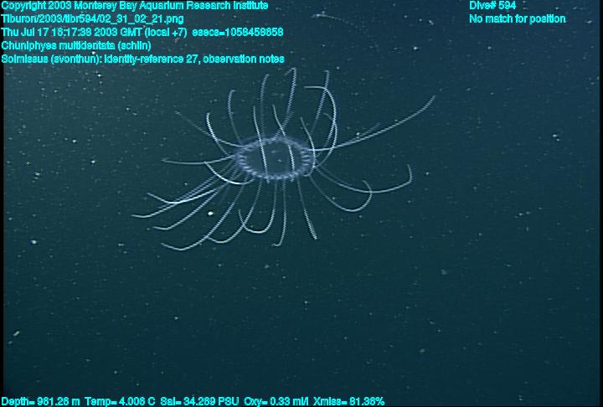Viewport: 603px width, 407px height.
Task: Click the 'No match for position' message
Action: point(518,19)
